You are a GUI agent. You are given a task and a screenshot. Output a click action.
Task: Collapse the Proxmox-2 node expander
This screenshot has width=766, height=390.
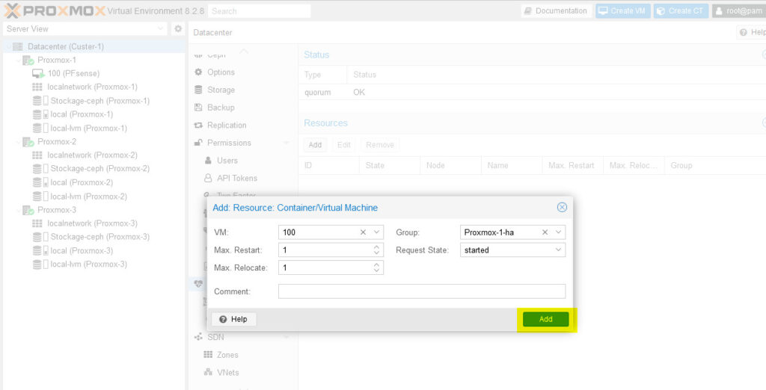(x=19, y=141)
